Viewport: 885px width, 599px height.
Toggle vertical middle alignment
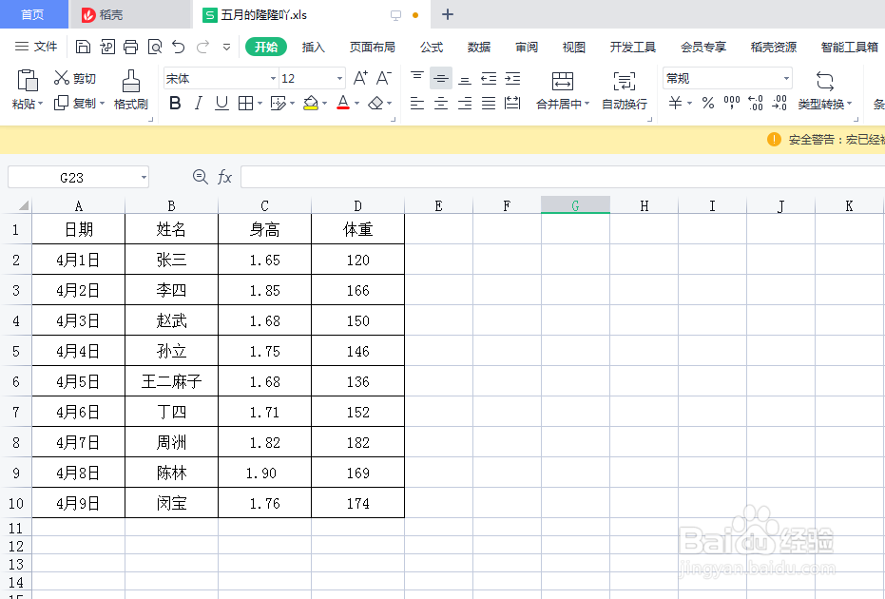pos(441,78)
